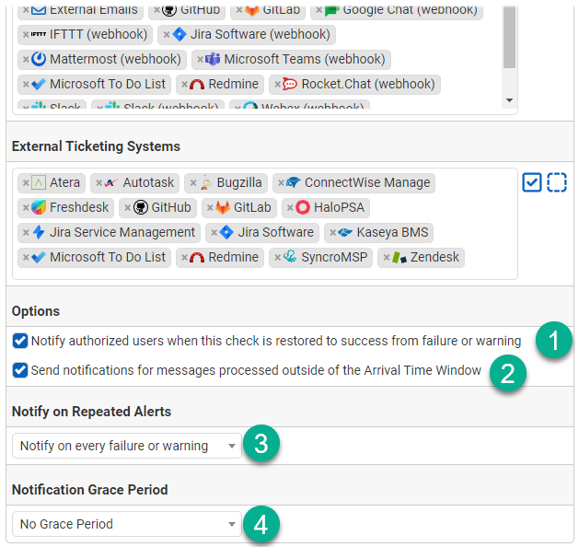Screen dimensions: 579x547
Task: Remove Microsoft To Do List ticketing tag
Action: [26, 258]
